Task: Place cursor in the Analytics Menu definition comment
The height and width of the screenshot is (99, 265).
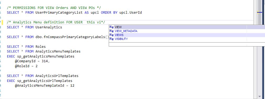Action: pyautogui.click(x=56, y=22)
